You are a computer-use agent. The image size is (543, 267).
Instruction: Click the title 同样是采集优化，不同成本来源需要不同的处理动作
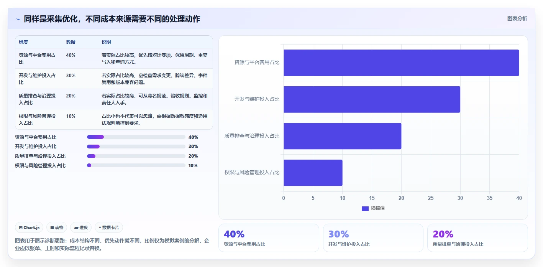tap(112, 19)
